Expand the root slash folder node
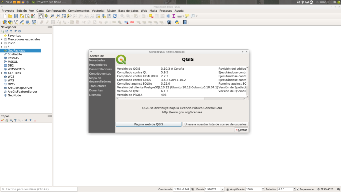This screenshot has height=192, width=341. pos(2,47)
